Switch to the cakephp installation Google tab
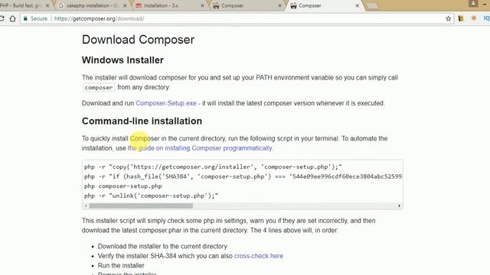Screen dimensions: 490x275 (92, 5)
